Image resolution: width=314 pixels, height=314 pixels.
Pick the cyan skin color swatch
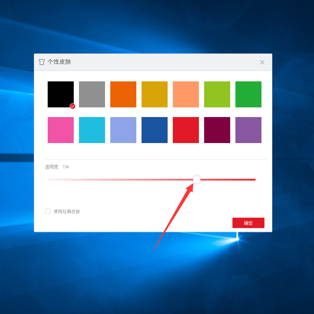(x=92, y=130)
